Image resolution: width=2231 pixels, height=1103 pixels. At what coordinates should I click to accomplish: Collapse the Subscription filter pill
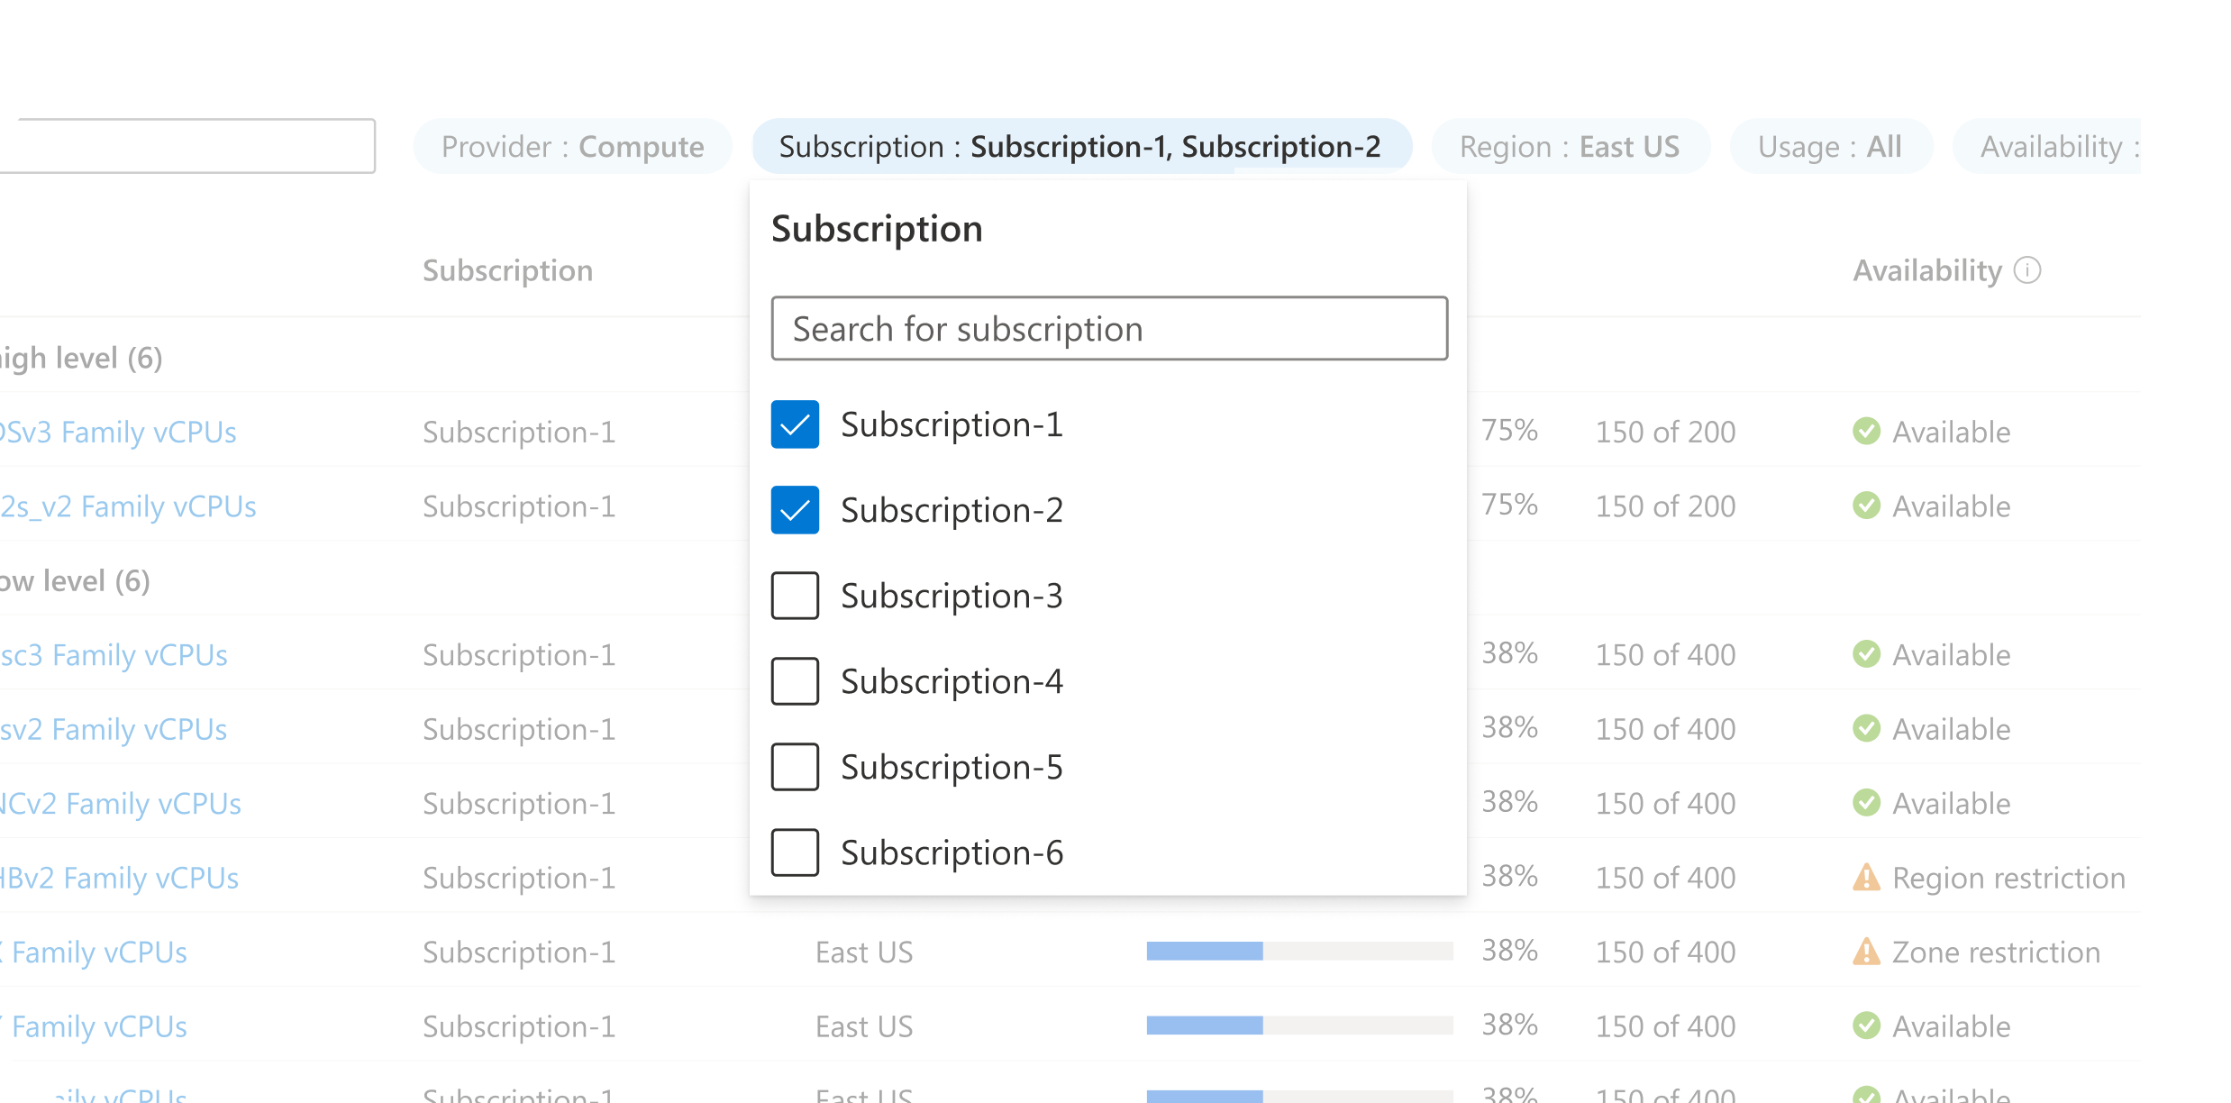pyautogui.click(x=1079, y=146)
